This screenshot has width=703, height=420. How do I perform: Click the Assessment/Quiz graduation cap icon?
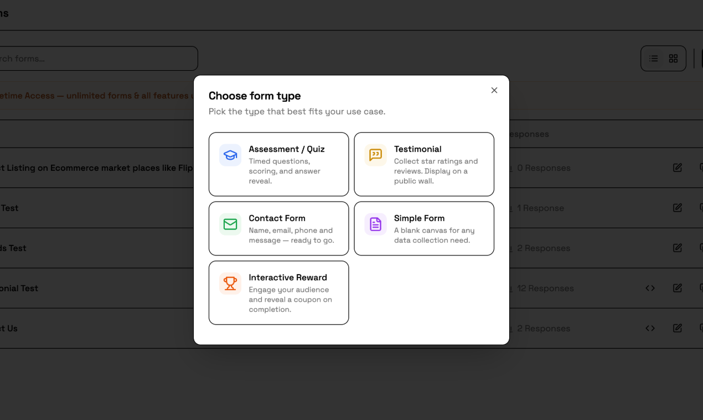pos(230,155)
